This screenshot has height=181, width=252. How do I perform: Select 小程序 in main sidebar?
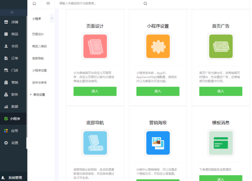point(13,119)
